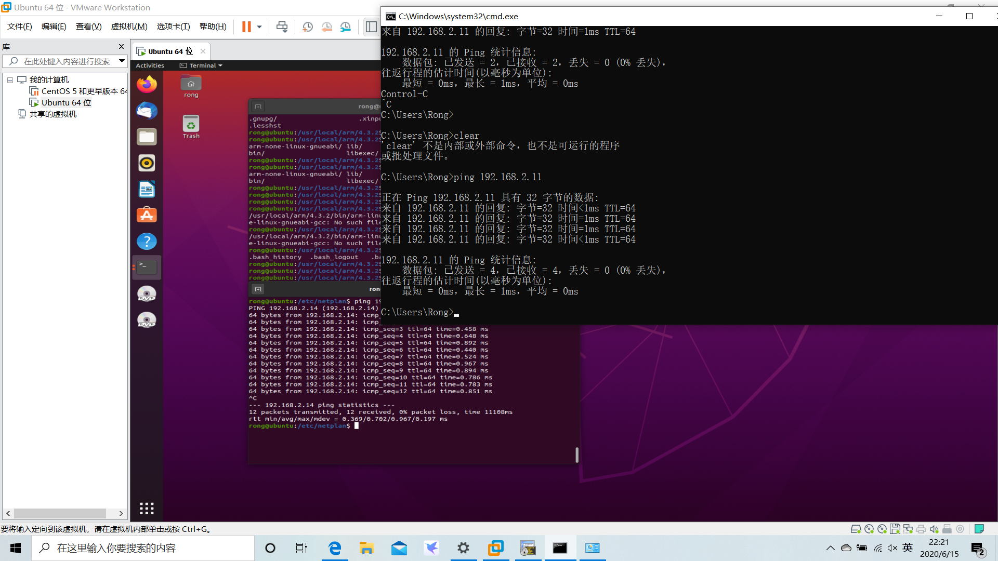Click the hard disk status icon

tap(857, 529)
